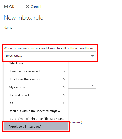Expand the 'It includes these words' chevron
The width and height of the screenshot is (122, 139).
click(64, 79)
